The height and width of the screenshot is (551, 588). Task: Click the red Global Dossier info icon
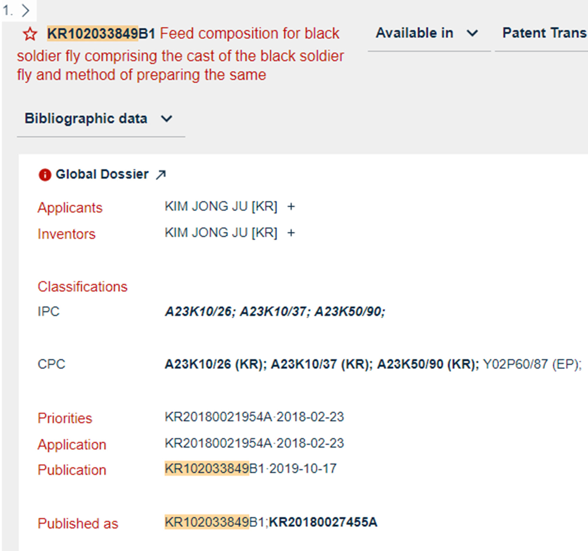pos(45,175)
